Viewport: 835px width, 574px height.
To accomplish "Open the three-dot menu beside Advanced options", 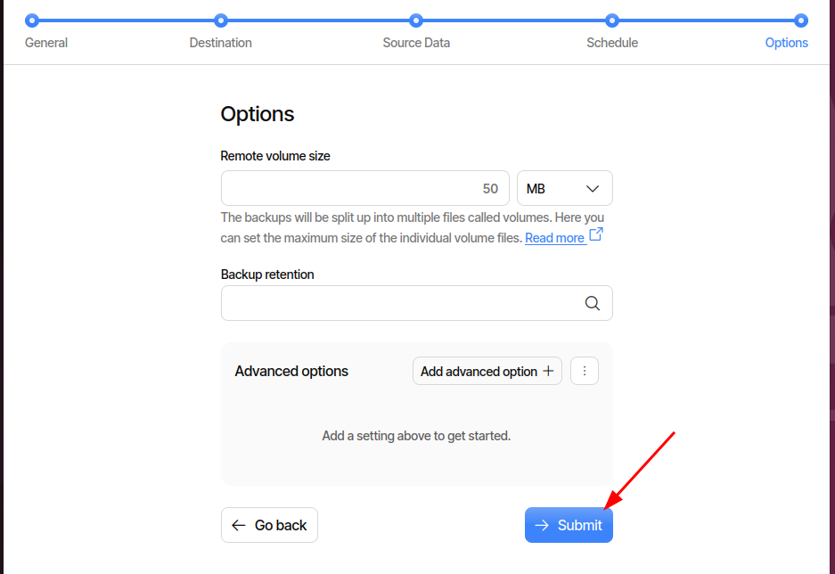I will click(585, 371).
